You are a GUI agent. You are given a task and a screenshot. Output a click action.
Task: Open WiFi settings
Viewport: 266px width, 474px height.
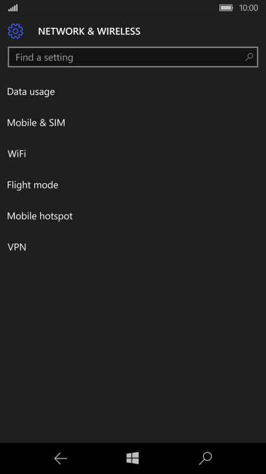[x=133, y=154]
